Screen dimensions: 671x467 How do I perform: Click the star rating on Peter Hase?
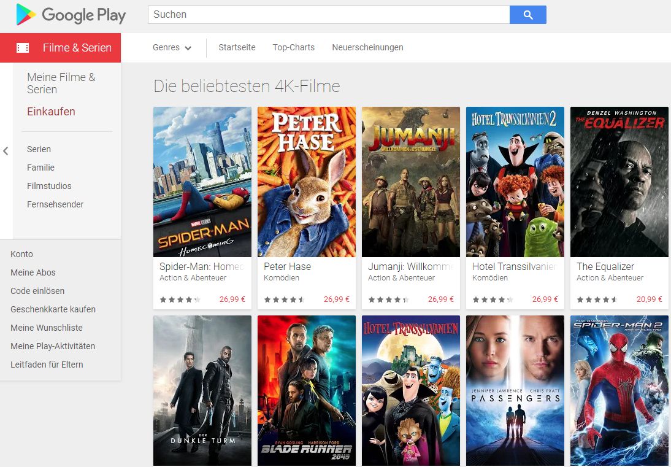(x=284, y=299)
